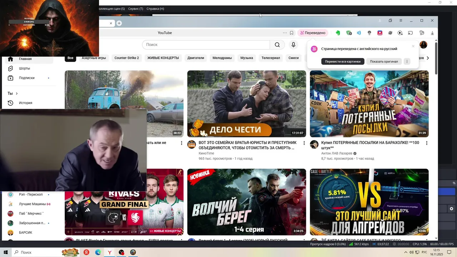Open Антон ЛАВ Лазарев channel link
Screen dimensions: 457x257
[x=337, y=153]
